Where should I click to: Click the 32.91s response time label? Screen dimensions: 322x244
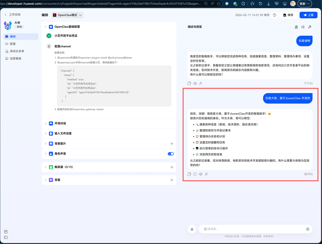308,174
